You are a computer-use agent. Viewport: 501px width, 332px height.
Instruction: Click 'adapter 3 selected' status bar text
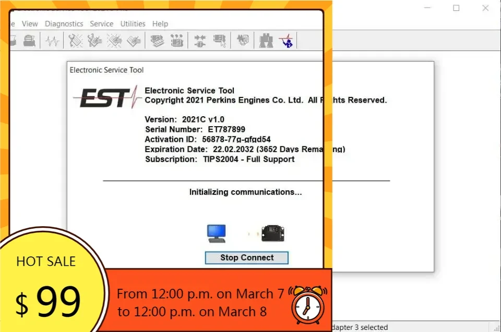(360, 327)
